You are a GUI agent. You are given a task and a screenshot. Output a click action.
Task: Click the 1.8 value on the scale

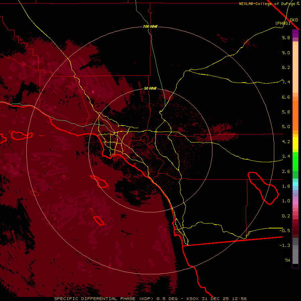286,186
